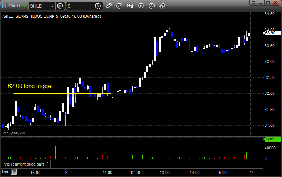
Task: Open the circled A toolbar menu
Action: pyautogui.click(x=152, y=6)
